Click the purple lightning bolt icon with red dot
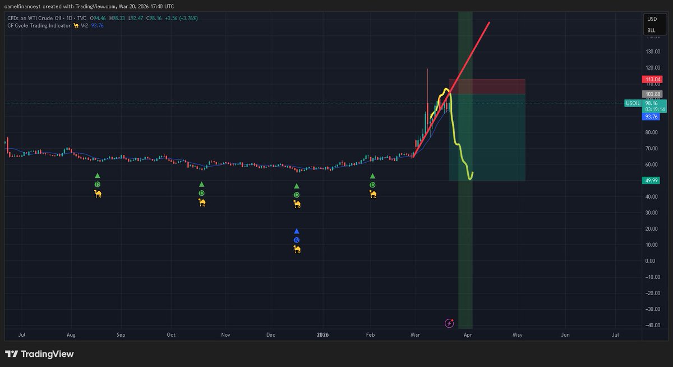 [x=449, y=322]
